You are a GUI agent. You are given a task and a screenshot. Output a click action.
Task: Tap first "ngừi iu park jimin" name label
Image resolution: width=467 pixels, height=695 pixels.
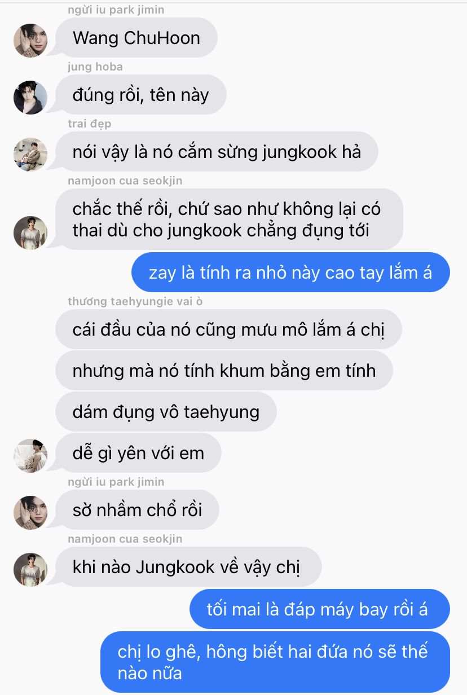click(116, 10)
